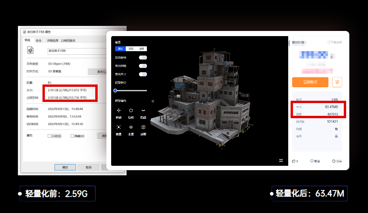The height and width of the screenshot is (213, 368).
Task: Enter fullscreen with the viewer expand icon
Action: pyautogui.click(x=281, y=161)
